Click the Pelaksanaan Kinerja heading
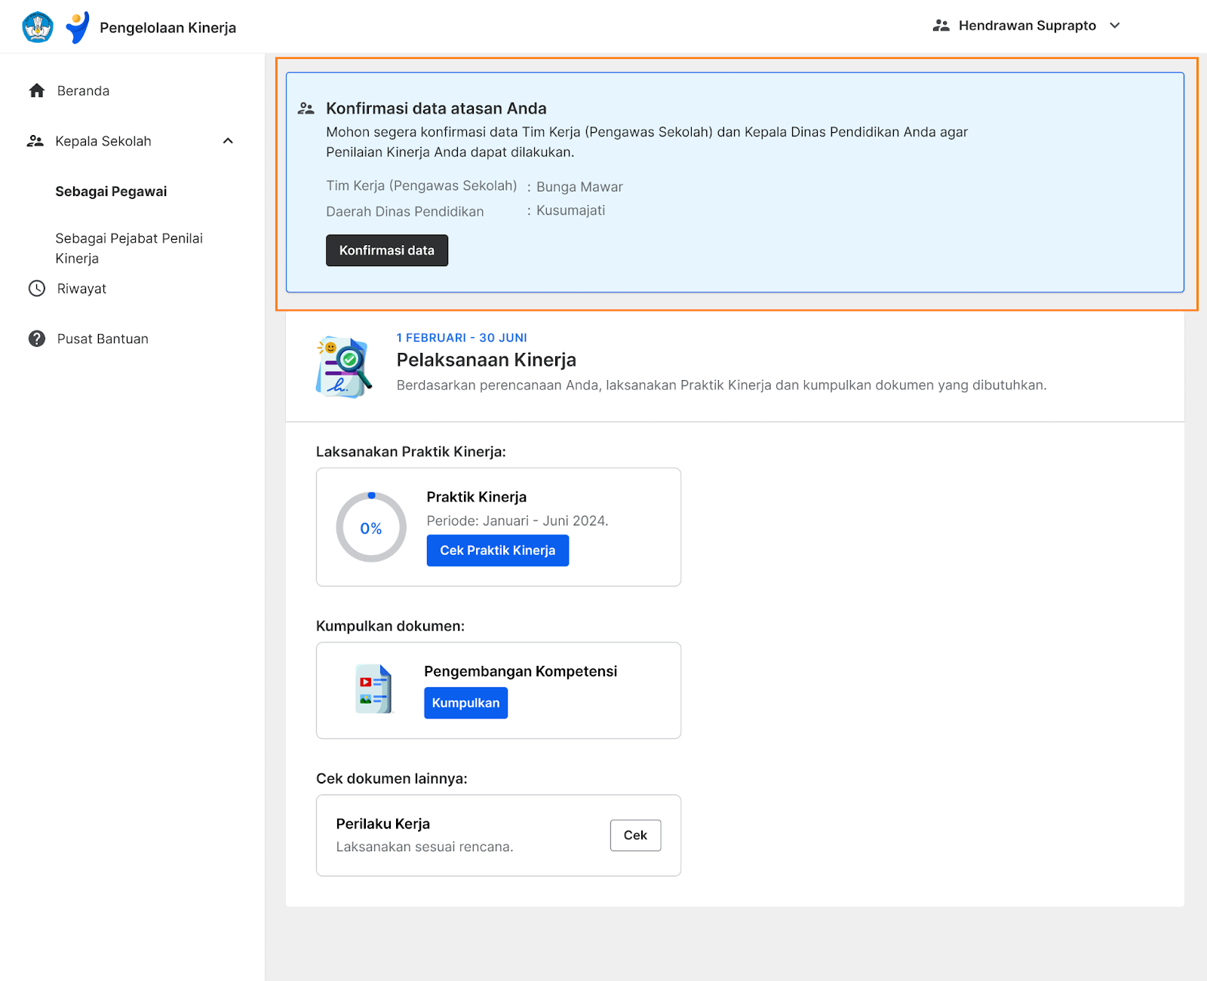This screenshot has width=1207, height=981. (487, 360)
